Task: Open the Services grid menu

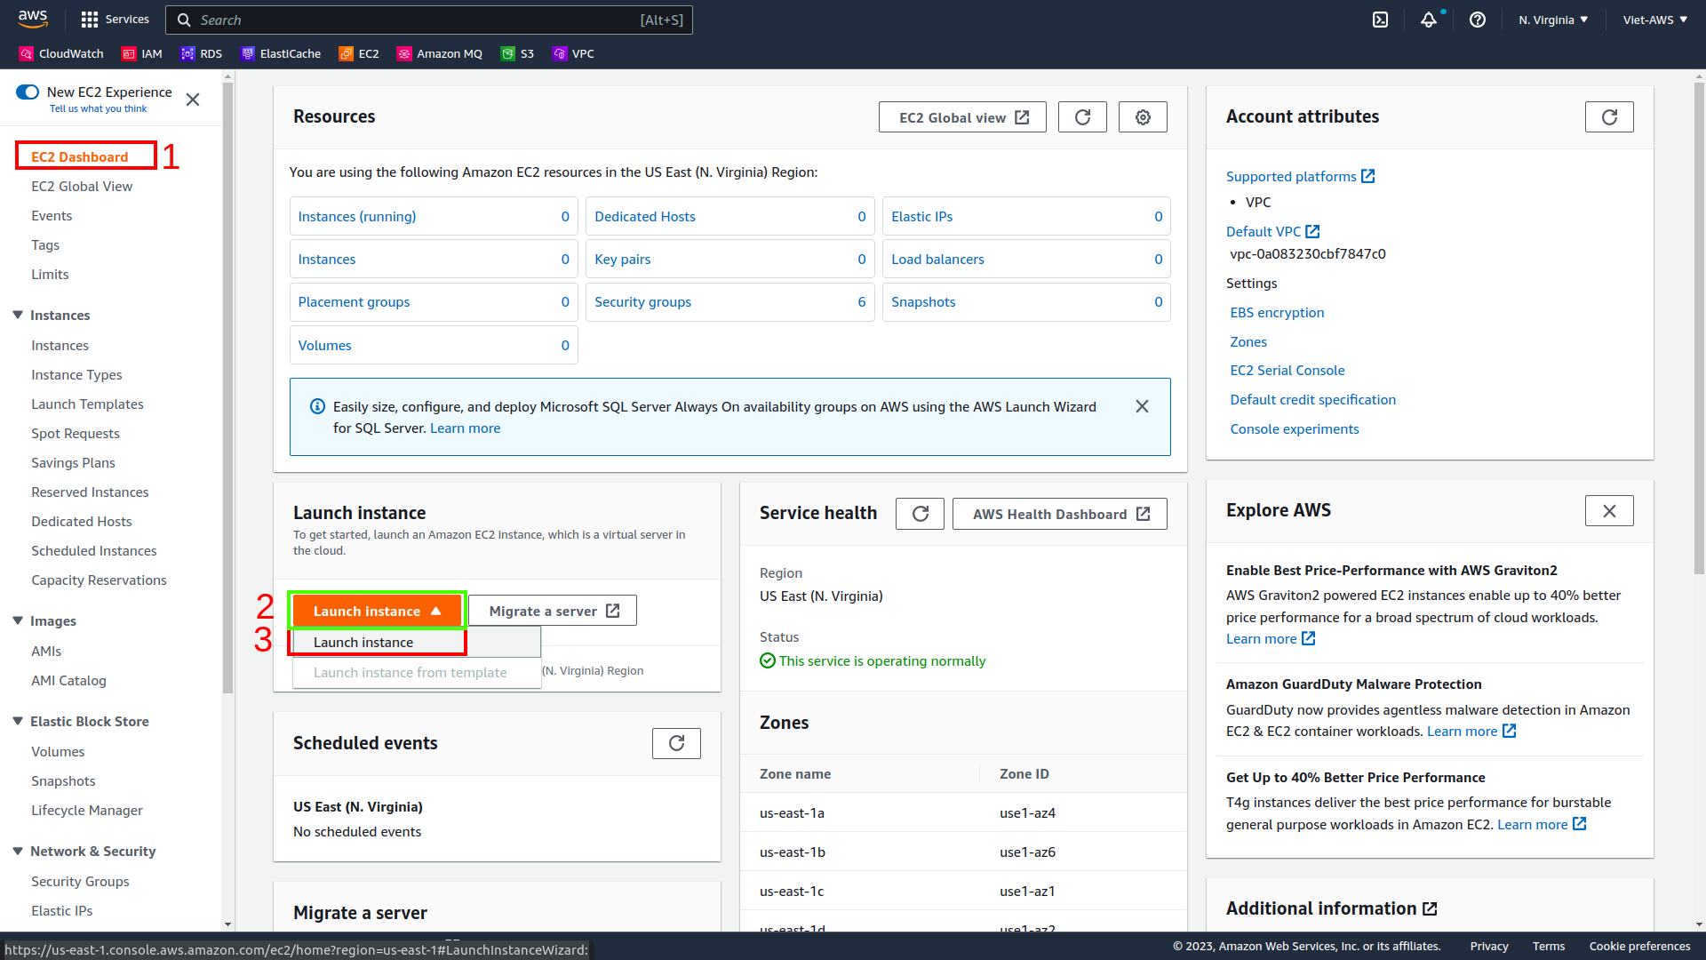Action: (x=116, y=20)
